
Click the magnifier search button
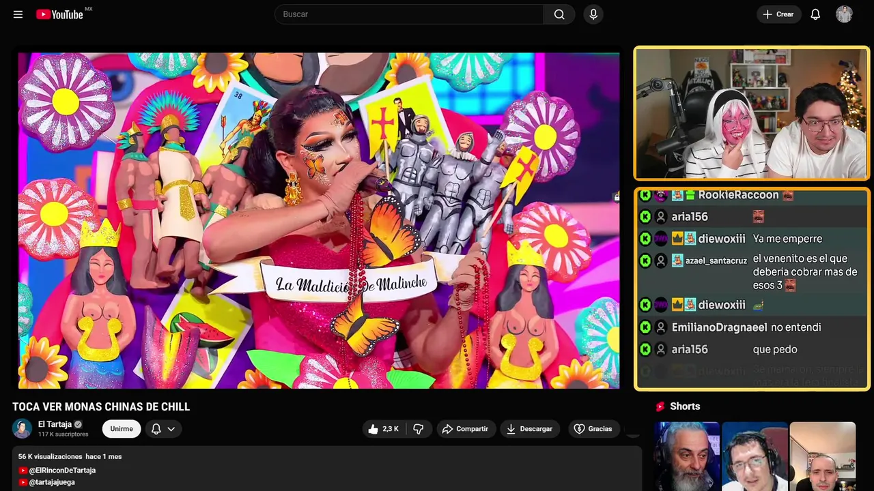click(x=559, y=14)
